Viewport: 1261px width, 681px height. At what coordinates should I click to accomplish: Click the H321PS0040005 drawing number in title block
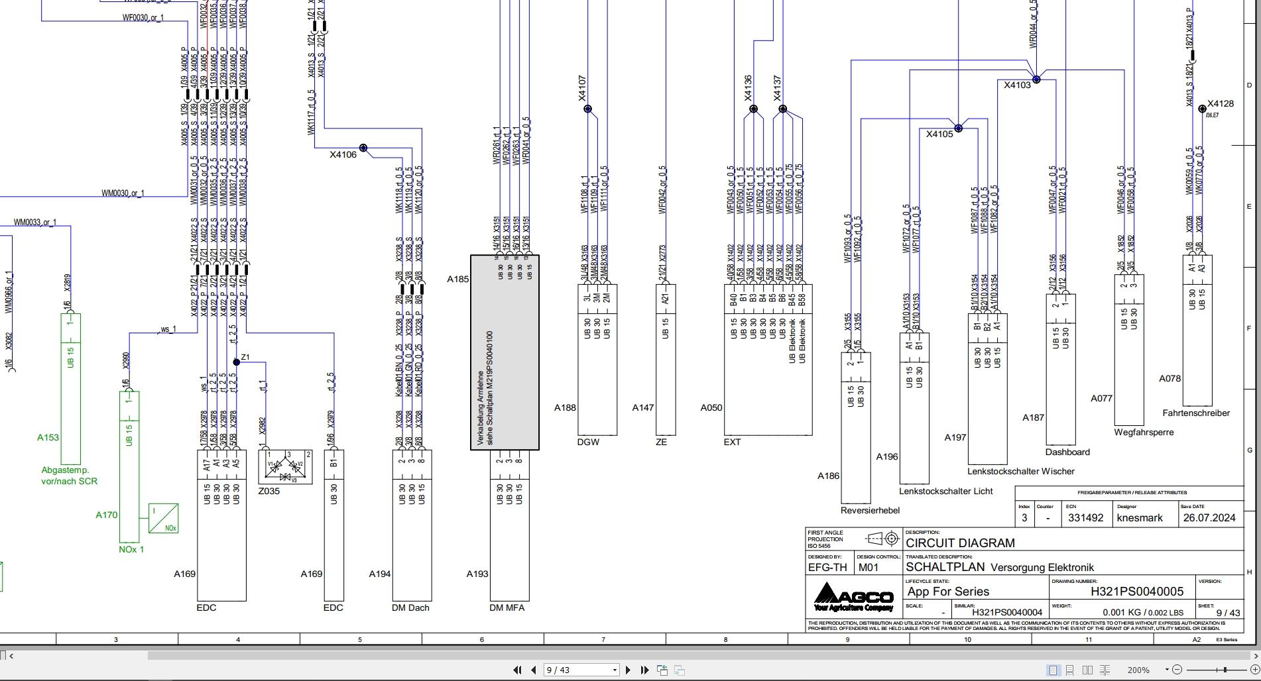point(1137,592)
